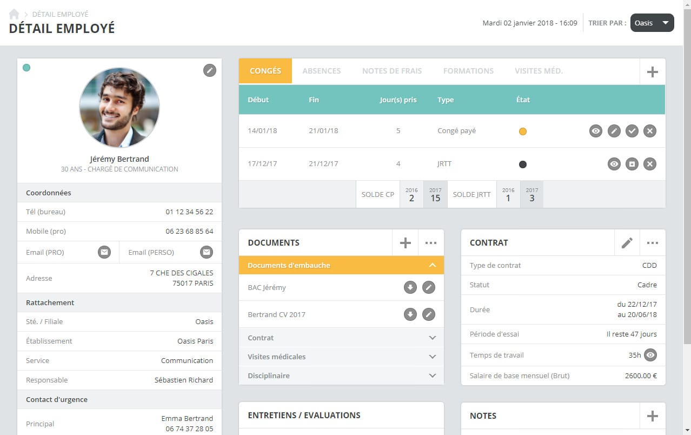Expand the Disciplinaire section

pyautogui.click(x=341, y=375)
